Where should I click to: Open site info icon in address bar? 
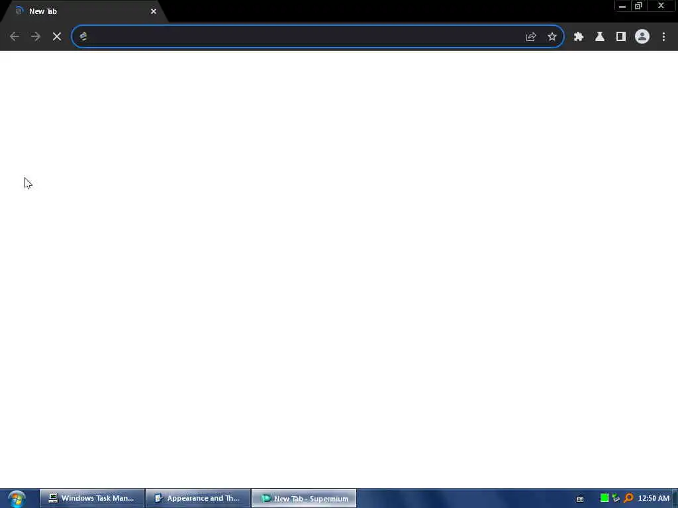tap(83, 37)
